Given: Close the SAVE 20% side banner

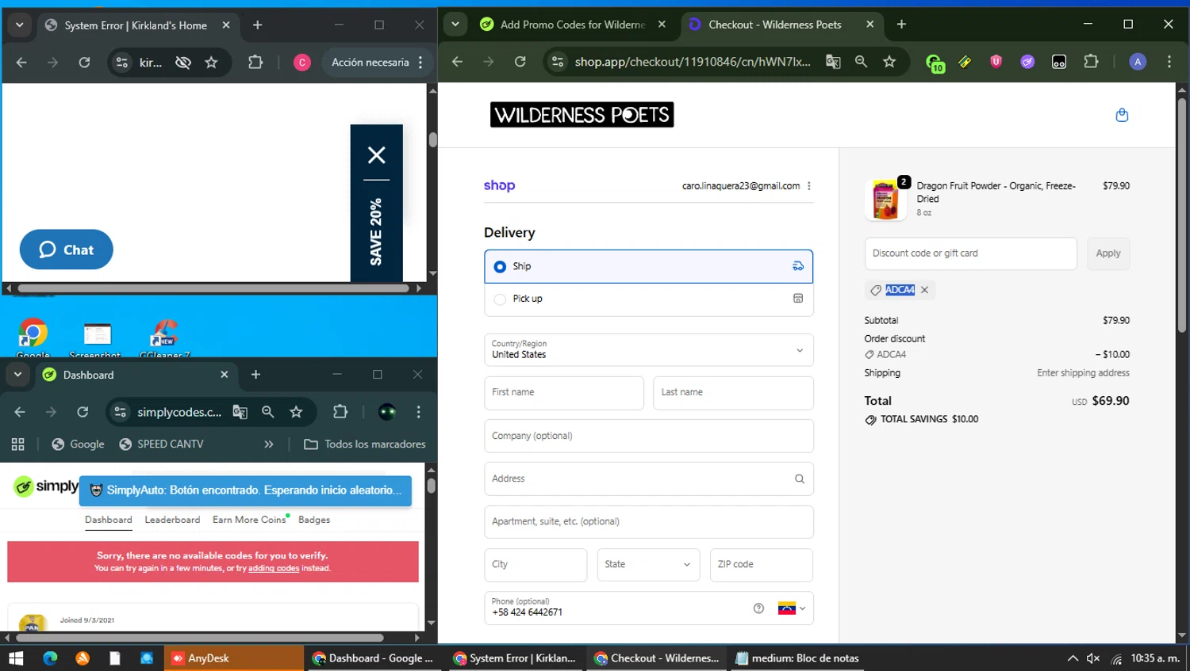Looking at the screenshot, I should click(x=377, y=155).
